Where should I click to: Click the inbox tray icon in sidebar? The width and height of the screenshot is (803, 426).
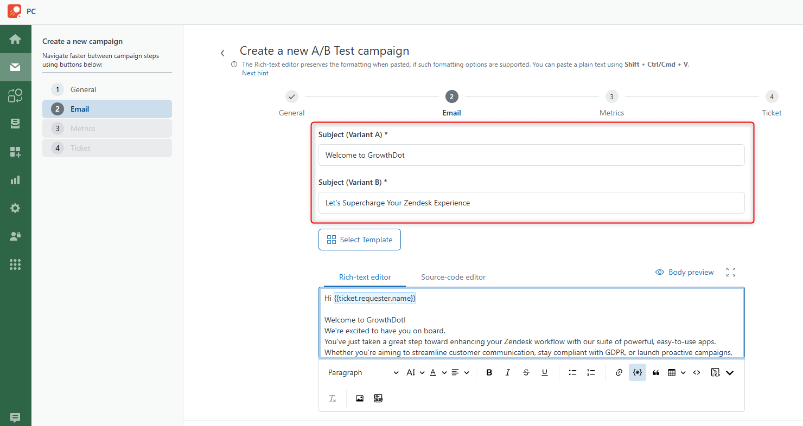15,124
